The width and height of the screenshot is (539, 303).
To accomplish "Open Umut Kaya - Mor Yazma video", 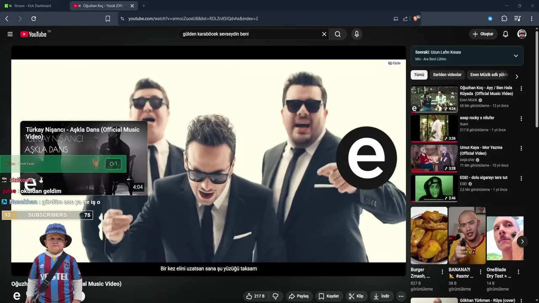I will (434, 158).
